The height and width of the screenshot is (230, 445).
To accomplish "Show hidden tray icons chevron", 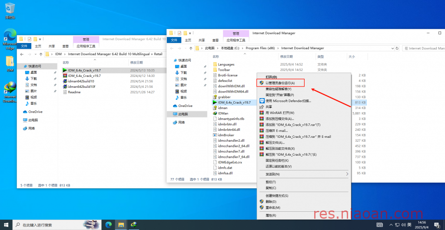I will tap(391, 225).
